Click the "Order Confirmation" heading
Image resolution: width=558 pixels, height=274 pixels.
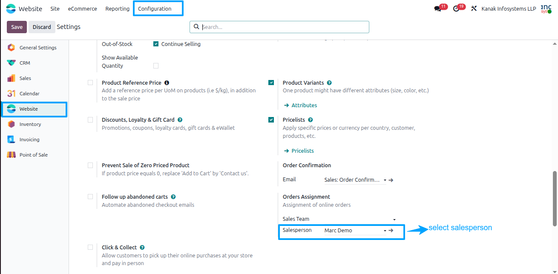(307, 166)
